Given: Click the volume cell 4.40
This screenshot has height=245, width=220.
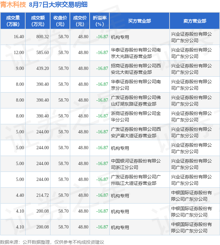Looking at the screenshot, I should 20,195.
